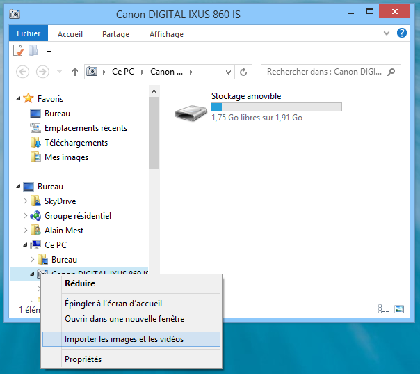
Task: Click the Properties quick access icon
Action: click(18, 50)
